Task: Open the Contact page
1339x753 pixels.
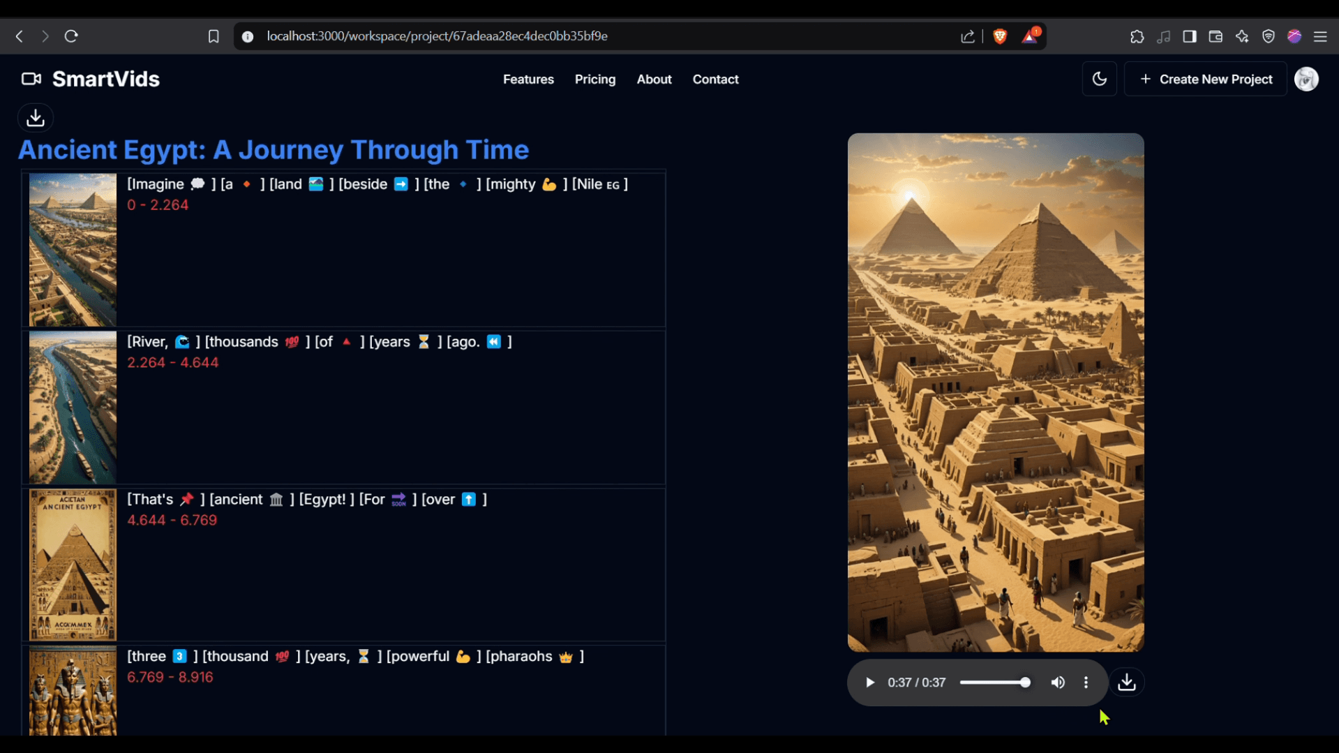Action: point(715,80)
